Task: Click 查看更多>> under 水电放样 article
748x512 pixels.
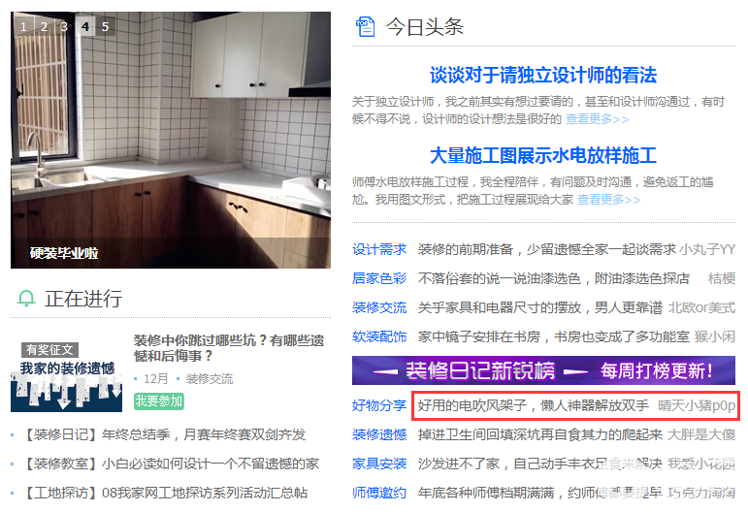Action: click(609, 199)
